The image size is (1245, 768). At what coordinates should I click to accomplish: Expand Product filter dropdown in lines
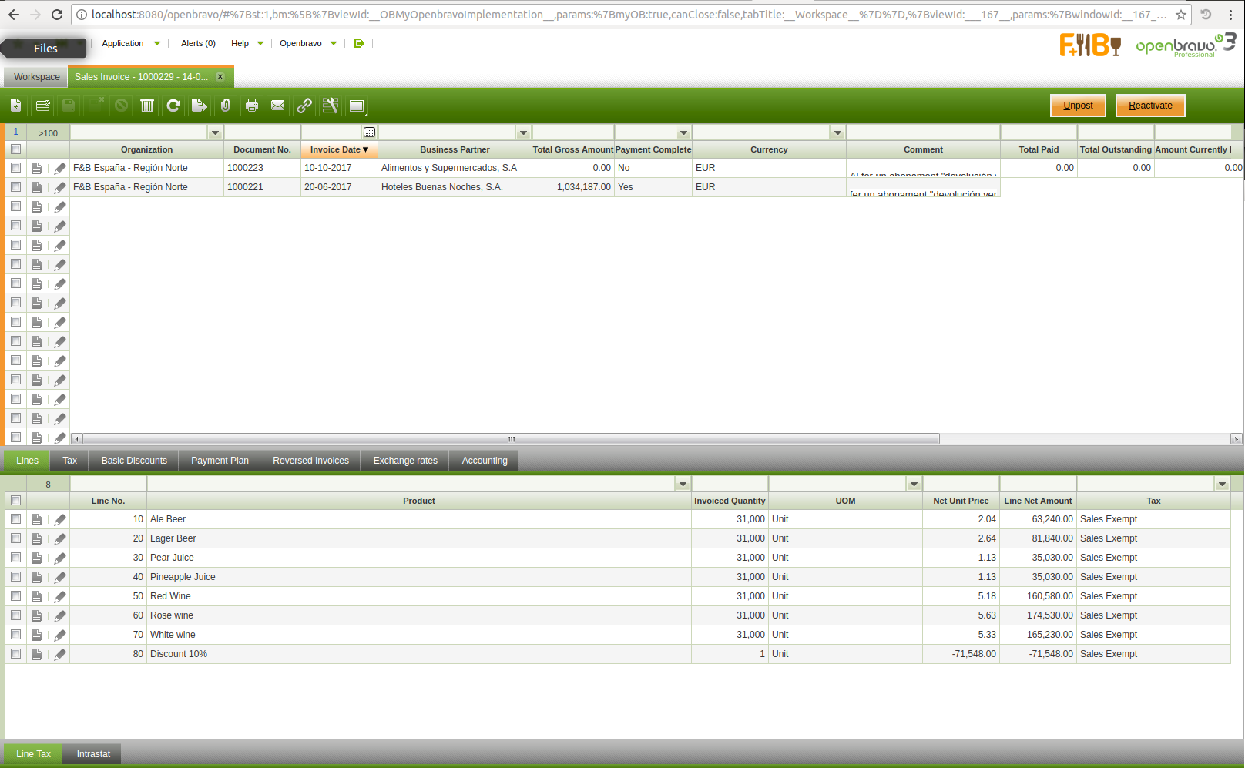tap(683, 484)
